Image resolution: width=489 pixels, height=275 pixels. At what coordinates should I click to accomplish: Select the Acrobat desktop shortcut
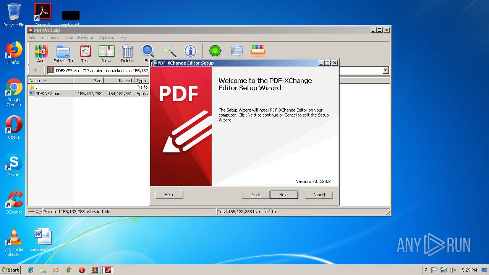[x=43, y=14]
